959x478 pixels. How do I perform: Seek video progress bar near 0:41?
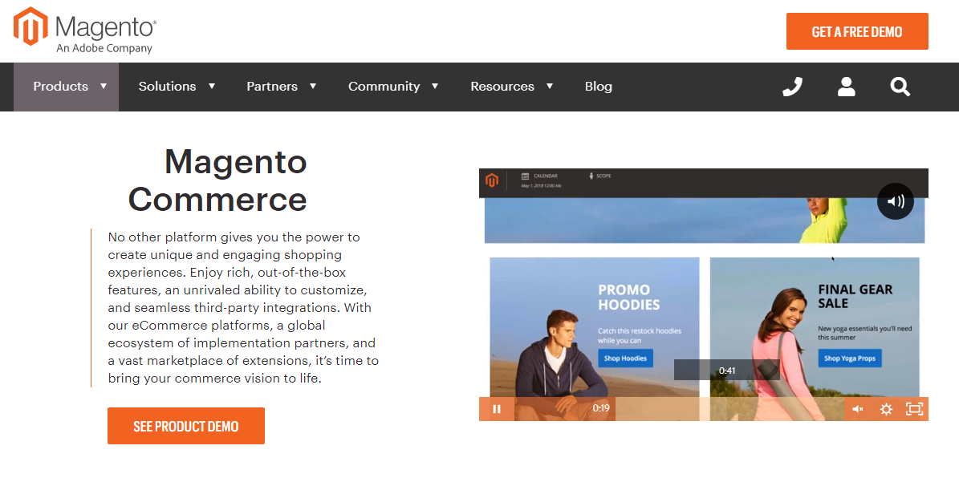(x=726, y=409)
